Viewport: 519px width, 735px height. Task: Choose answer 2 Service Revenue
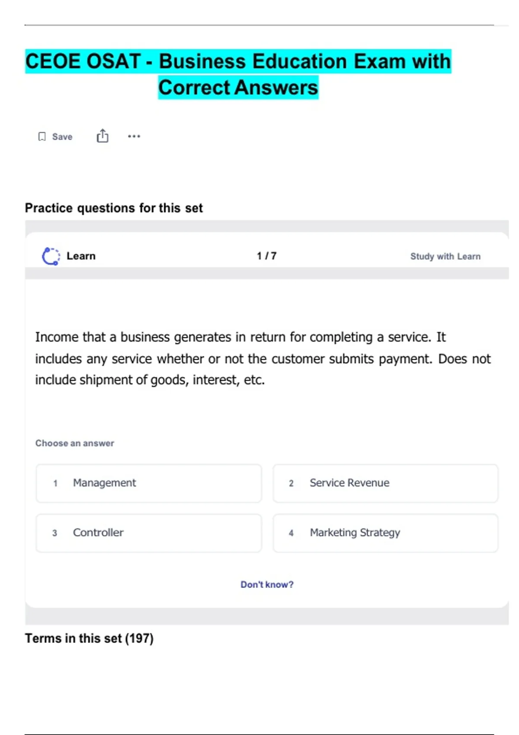click(x=385, y=483)
